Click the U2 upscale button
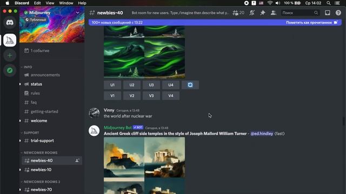Image resolution: width=346 pixels, height=194 pixels. click(132, 85)
